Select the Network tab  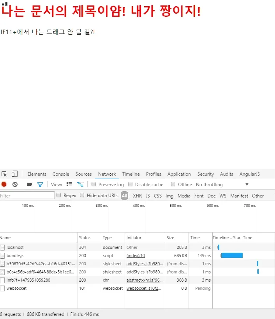point(107,174)
